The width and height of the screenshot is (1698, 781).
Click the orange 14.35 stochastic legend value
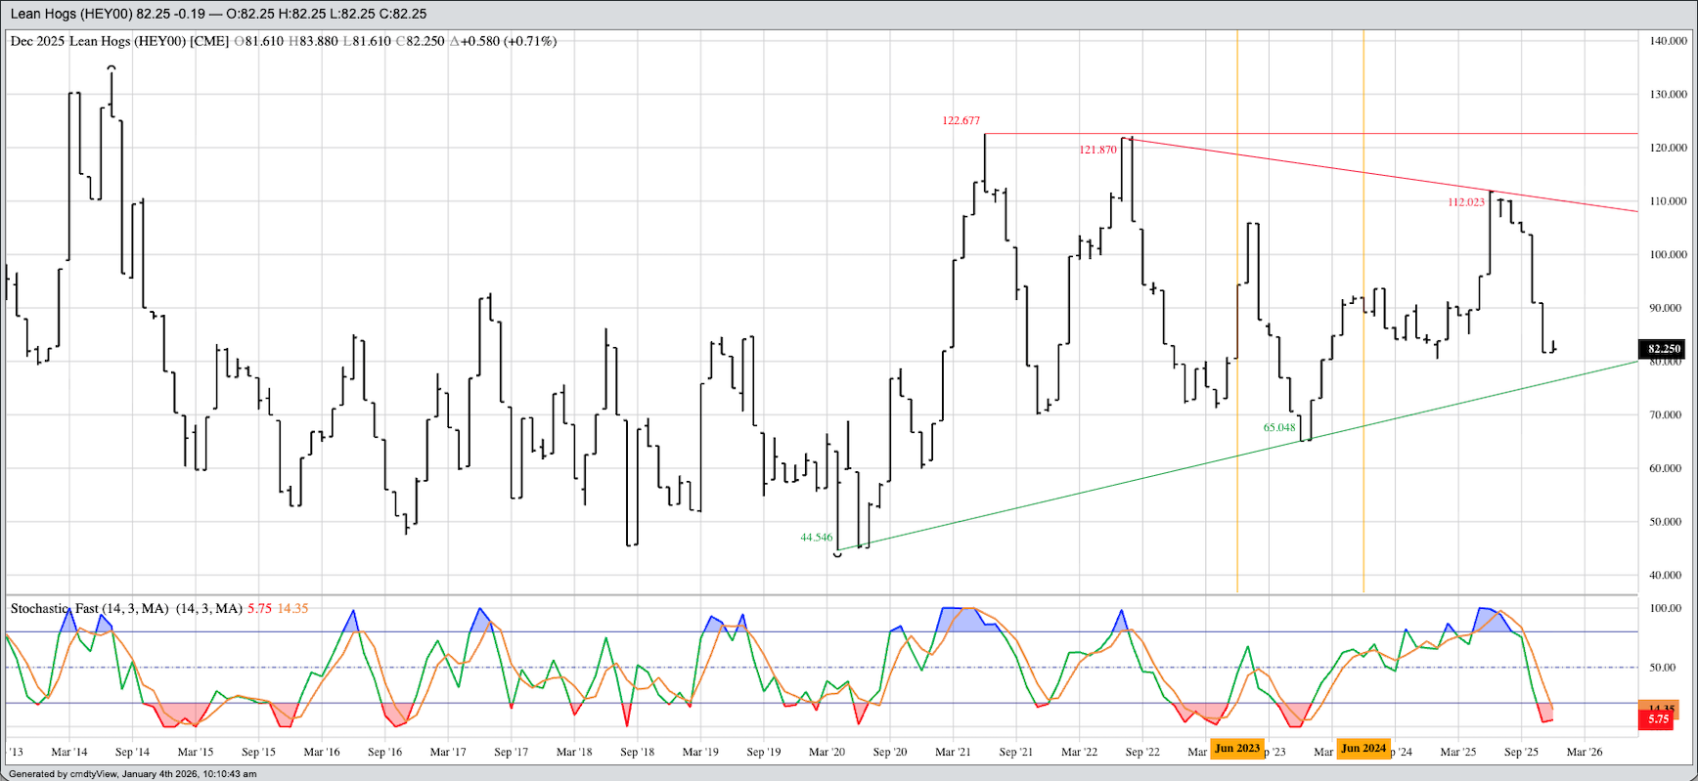tap(292, 609)
